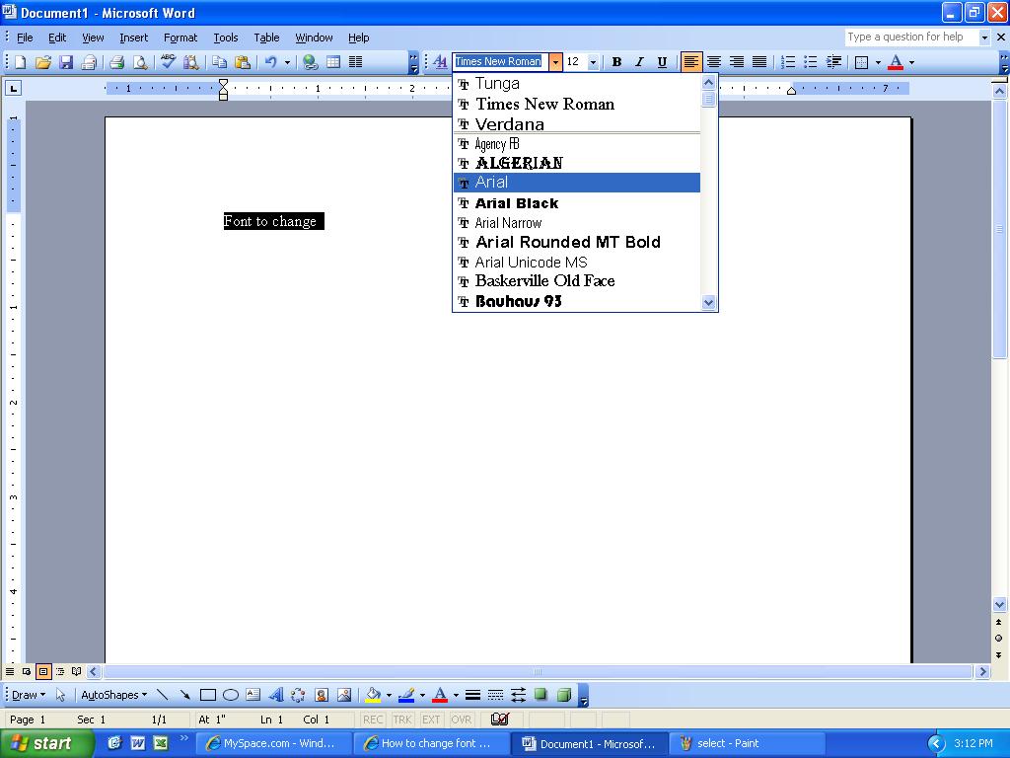Open an existing file via folder icon
This screenshot has height=758, width=1010.
pyautogui.click(x=43, y=62)
